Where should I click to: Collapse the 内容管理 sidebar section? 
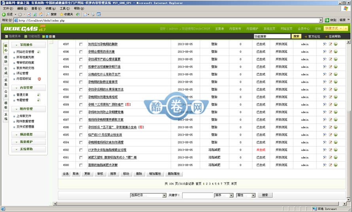[29, 87]
